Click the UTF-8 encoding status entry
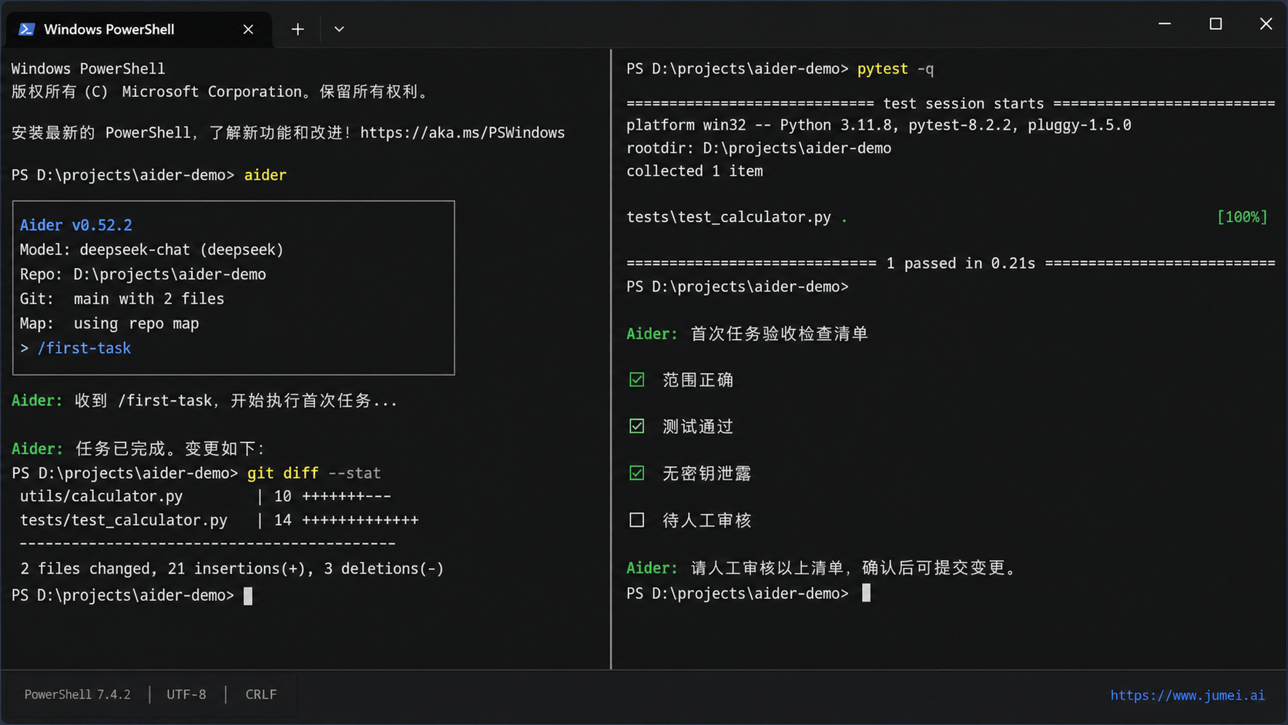The height and width of the screenshot is (725, 1288). (x=186, y=694)
